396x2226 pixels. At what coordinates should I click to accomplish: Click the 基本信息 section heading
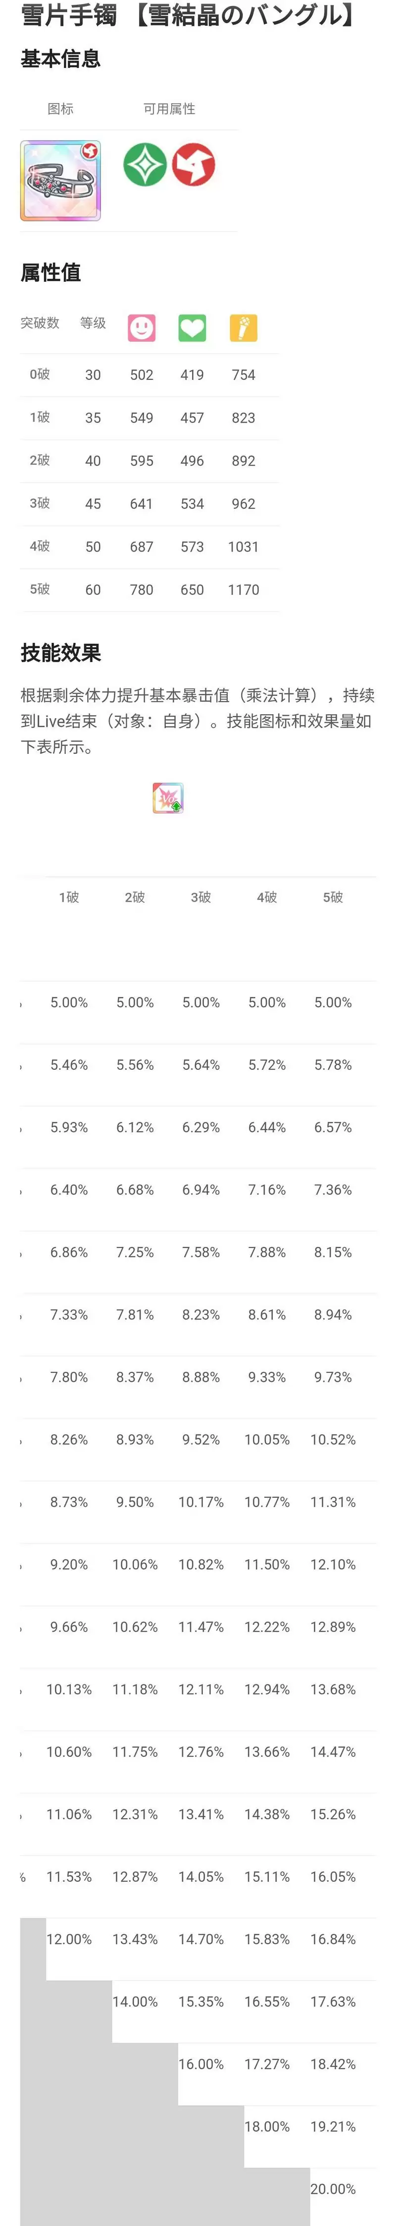click(60, 59)
